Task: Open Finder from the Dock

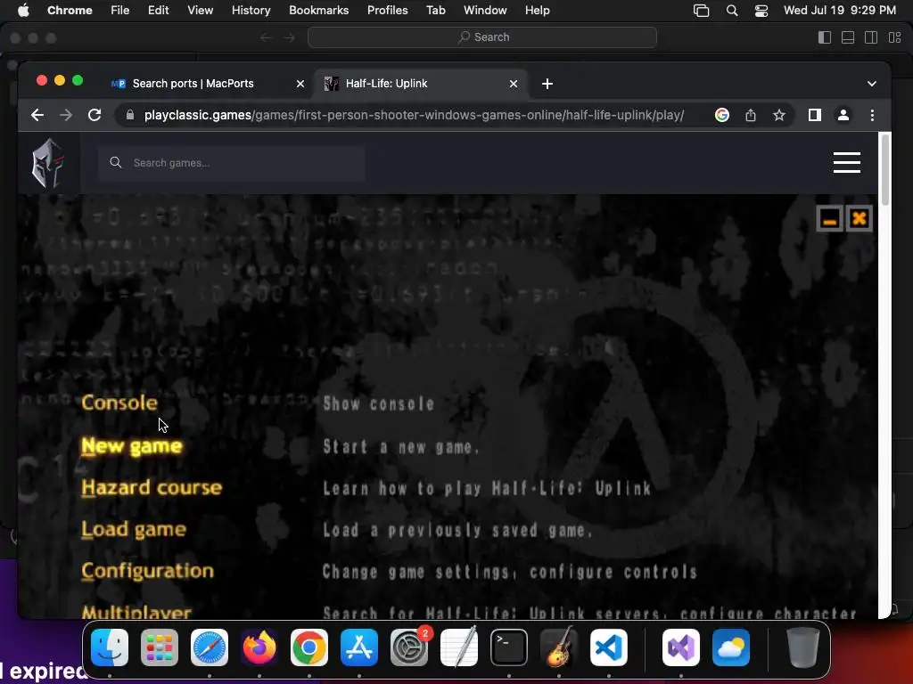Action: coord(110,647)
